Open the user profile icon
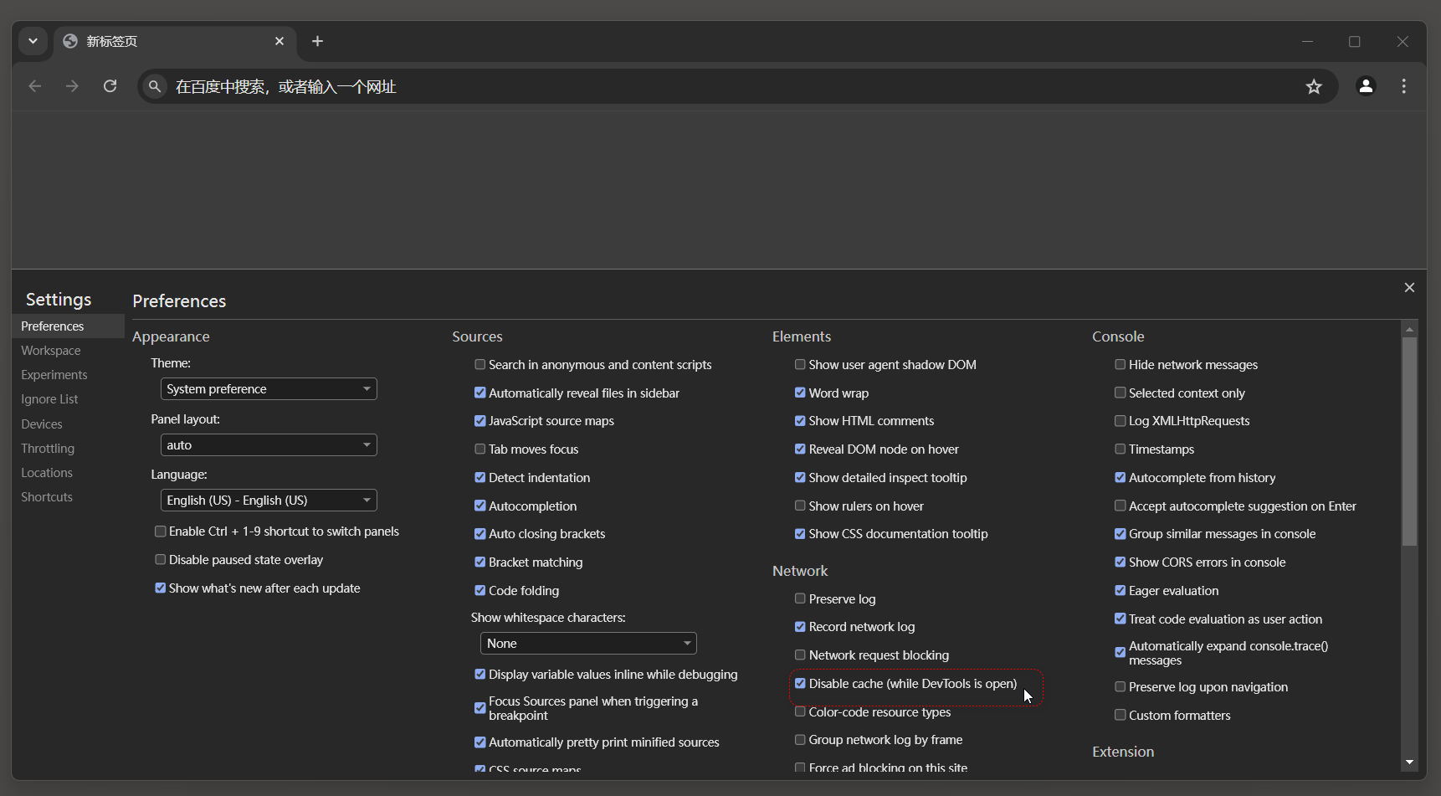Image resolution: width=1441 pixels, height=796 pixels. (x=1366, y=86)
